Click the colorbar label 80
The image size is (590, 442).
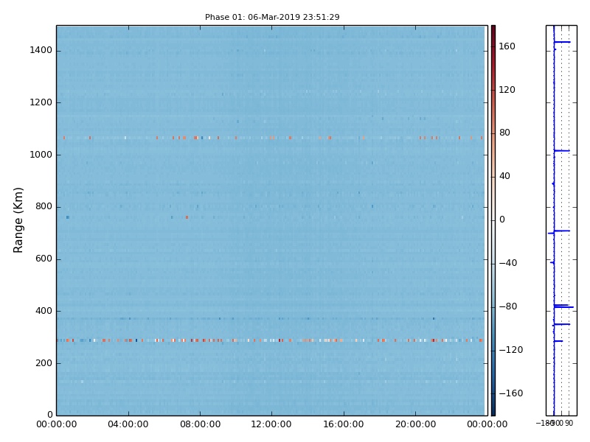point(504,133)
